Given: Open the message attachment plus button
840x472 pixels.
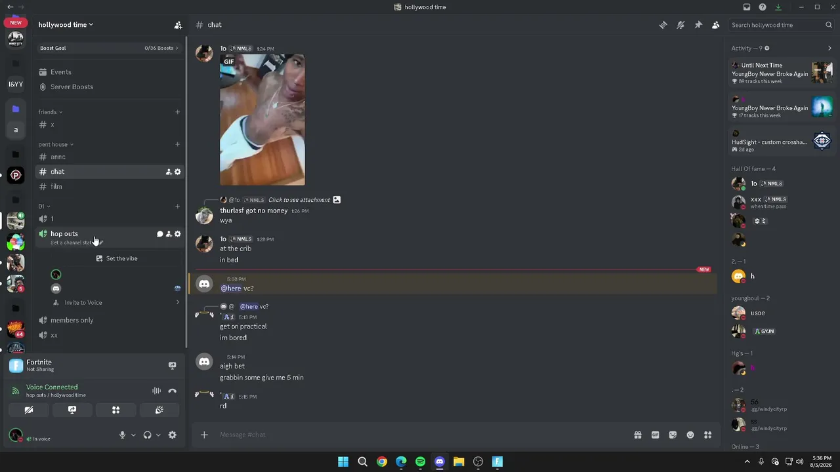Looking at the screenshot, I should click(204, 435).
